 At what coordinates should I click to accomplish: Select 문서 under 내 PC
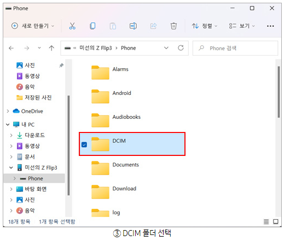26,156
